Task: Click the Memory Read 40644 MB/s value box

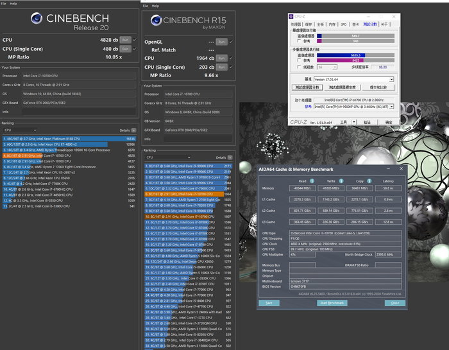Action: 302,188
